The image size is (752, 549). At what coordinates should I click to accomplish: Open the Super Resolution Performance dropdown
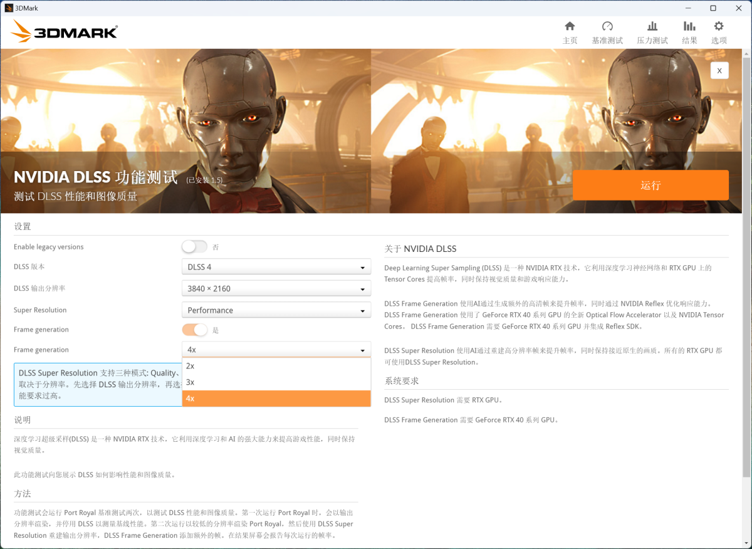click(x=276, y=310)
